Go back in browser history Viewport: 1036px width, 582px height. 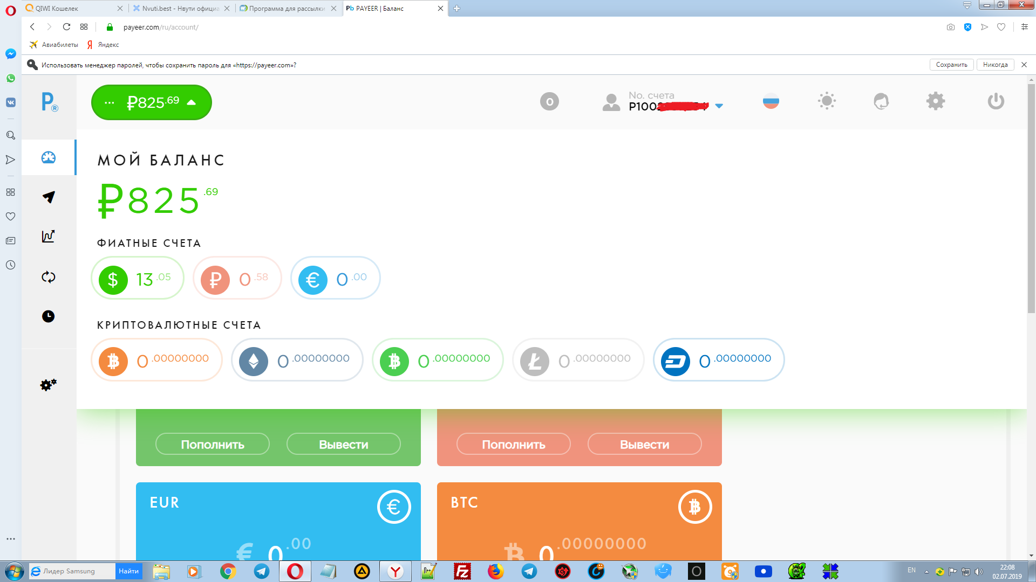pos(32,27)
